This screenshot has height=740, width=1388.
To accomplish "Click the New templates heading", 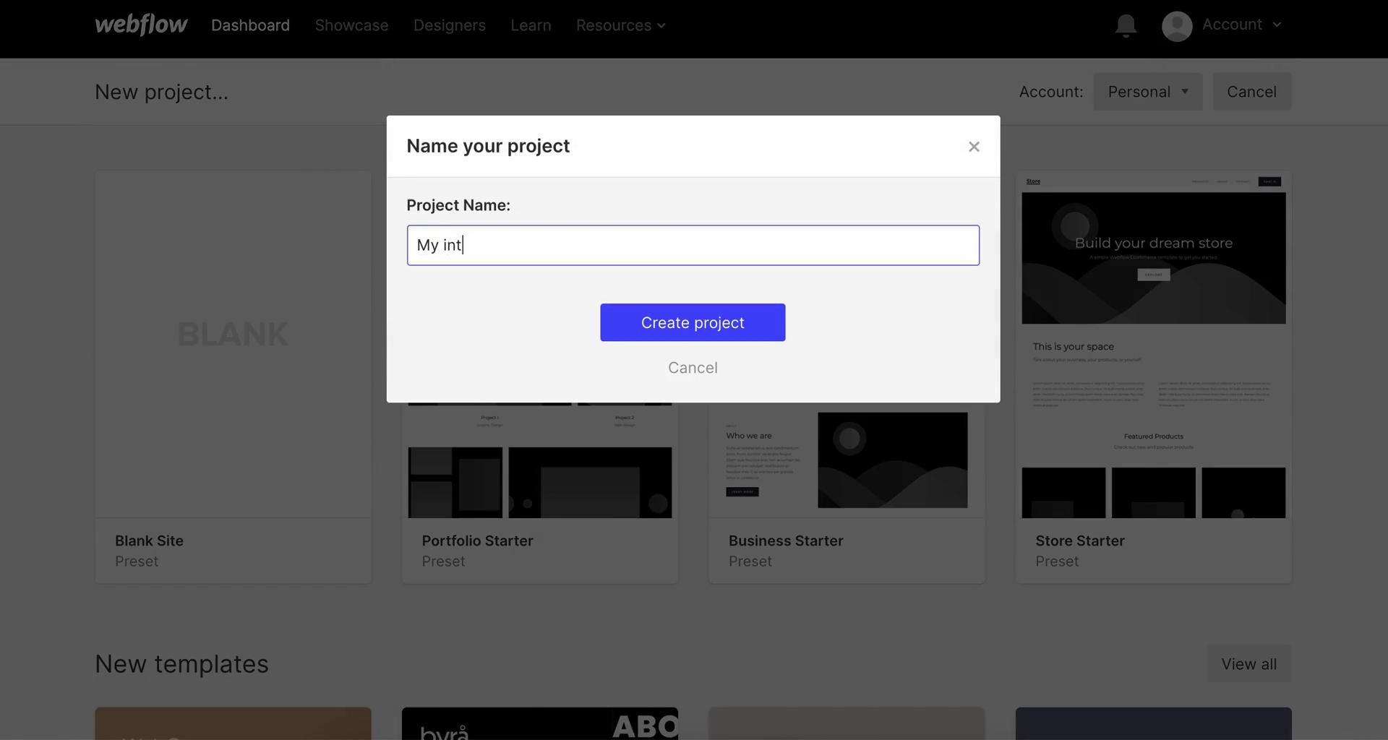I will (x=181, y=664).
